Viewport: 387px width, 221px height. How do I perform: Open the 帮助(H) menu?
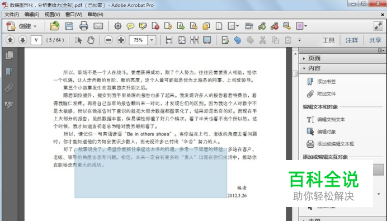[x=95, y=15]
